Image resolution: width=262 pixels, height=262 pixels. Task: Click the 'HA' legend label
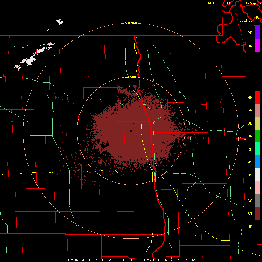click(250, 98)
